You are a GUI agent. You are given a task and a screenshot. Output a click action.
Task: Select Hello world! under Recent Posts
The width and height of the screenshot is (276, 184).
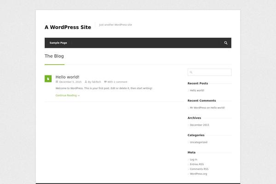(x=197, y=91)
